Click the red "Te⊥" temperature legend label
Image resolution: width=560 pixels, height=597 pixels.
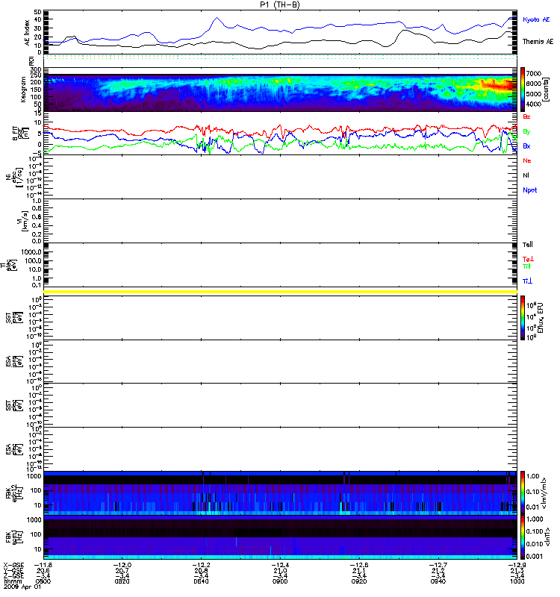[528, 259]
